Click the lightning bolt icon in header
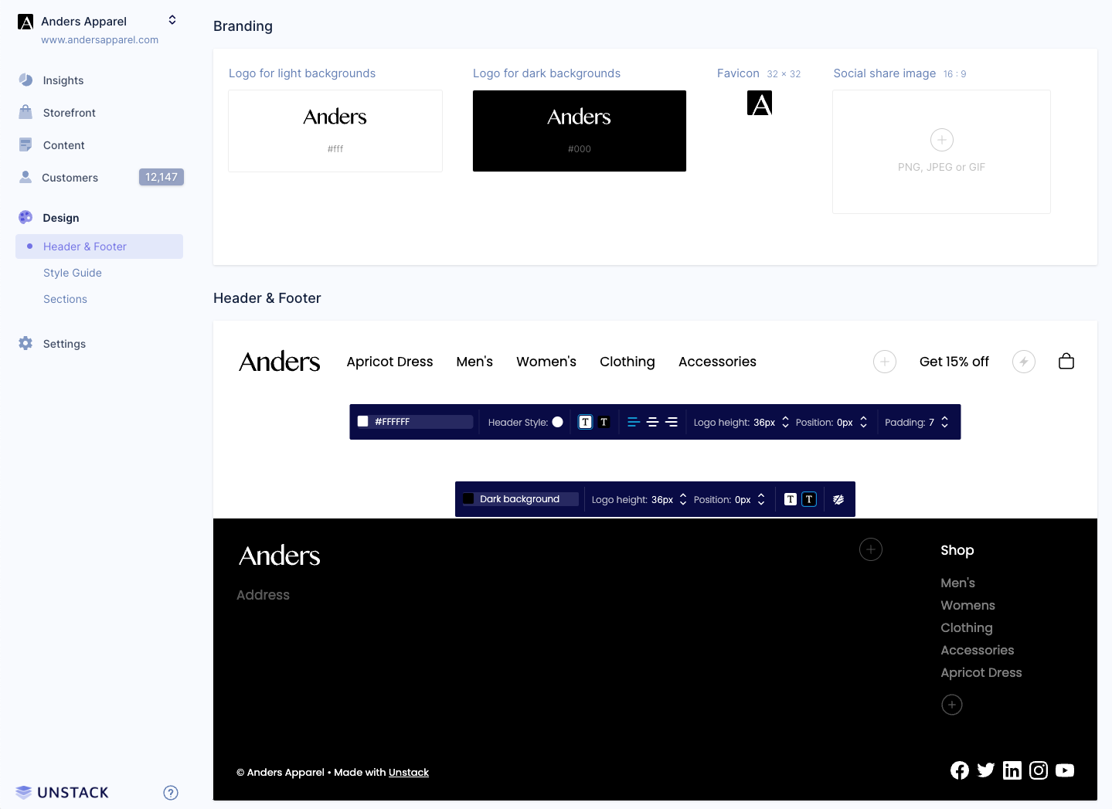Viewport: 1112px width, 809px height. point(1023,362)
